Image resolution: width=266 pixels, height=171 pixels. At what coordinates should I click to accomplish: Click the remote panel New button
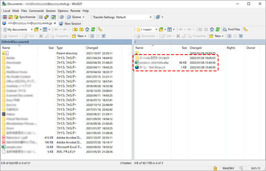coord(215,36)
